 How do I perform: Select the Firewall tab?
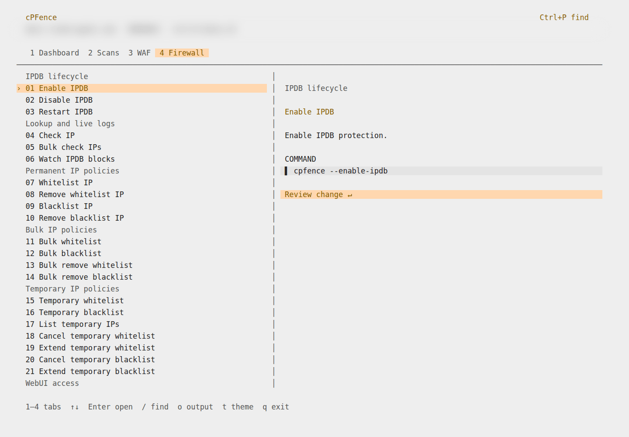tap(182, 53)
